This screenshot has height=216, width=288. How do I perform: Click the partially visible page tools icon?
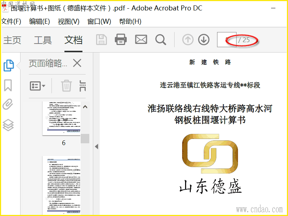point(83,86)
